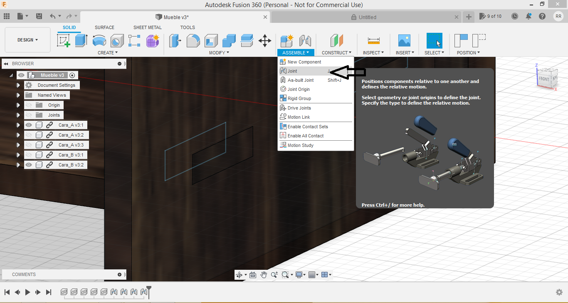The width and height of the screenshot is (568, 303).
Task: Add a comment with plus button
Action: coord(120,274)
